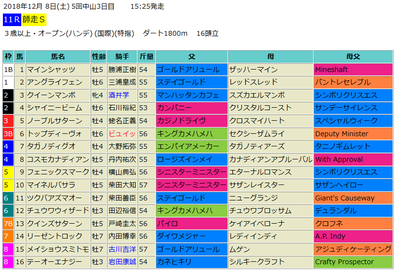Click sire cell パイロ

192,224
